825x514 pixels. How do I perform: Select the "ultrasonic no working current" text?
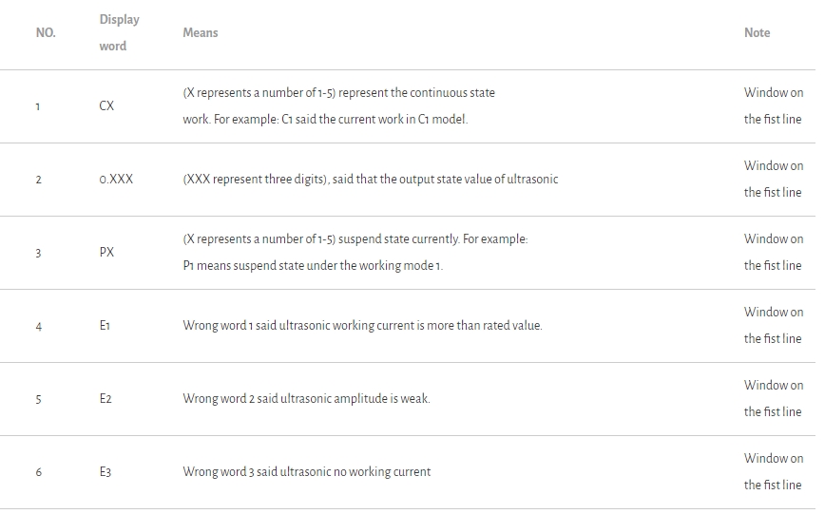pyautogui.click(x=306, y=472)
